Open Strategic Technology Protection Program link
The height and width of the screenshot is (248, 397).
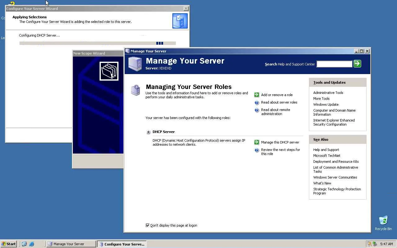337,191
